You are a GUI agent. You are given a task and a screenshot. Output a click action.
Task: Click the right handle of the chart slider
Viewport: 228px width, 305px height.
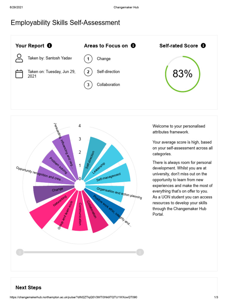[x=140, y=252]
